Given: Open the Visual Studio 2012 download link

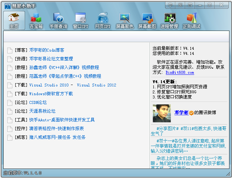Looking at the screenshot, I should click(x=96, y=85).
